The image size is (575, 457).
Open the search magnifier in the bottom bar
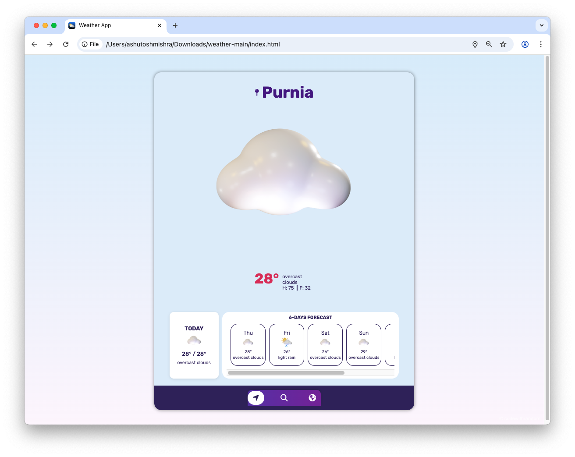[x=284, y=398]
